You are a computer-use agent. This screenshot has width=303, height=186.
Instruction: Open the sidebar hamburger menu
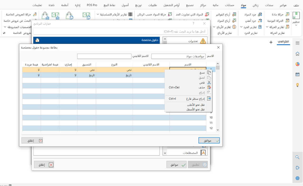pyautogui.click(x=297, y=43)
